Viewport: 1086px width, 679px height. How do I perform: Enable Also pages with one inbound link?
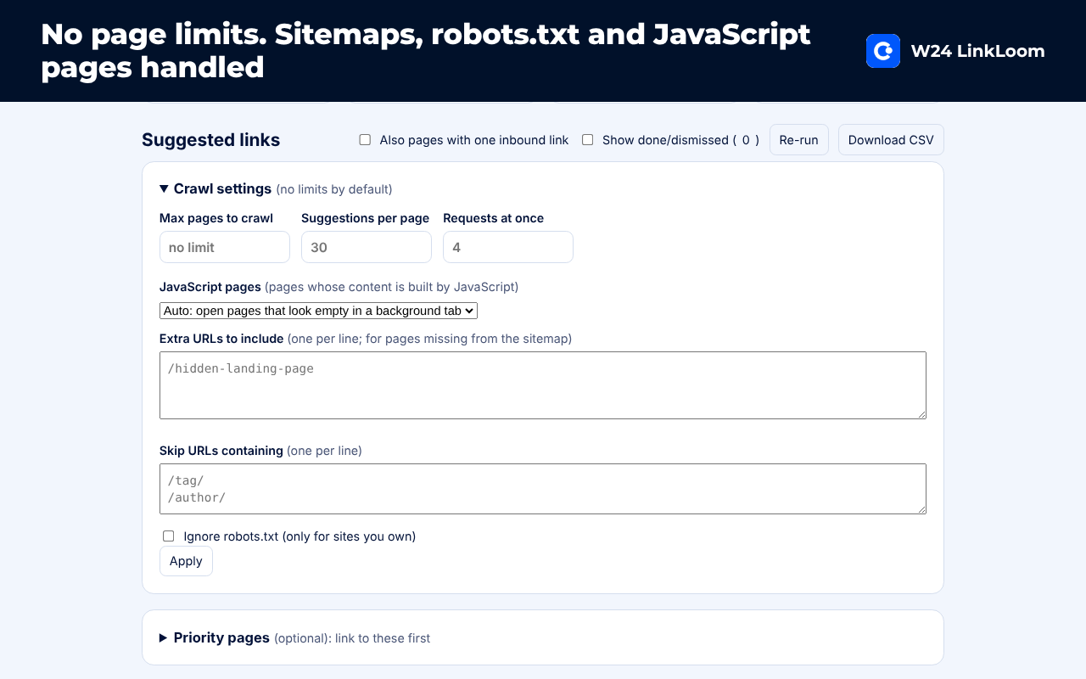tap(365, 140)
